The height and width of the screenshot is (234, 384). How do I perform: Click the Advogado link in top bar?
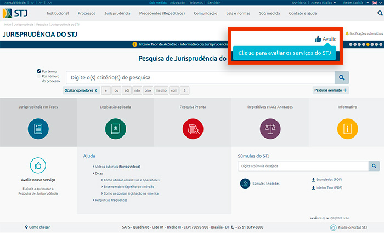[177, 3]
